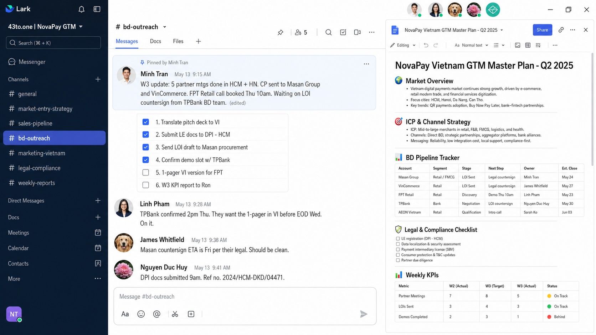The height and width of the screenshot is (335, 596).
Task: Open the list formatting dropdown
Action: [499, 45]
